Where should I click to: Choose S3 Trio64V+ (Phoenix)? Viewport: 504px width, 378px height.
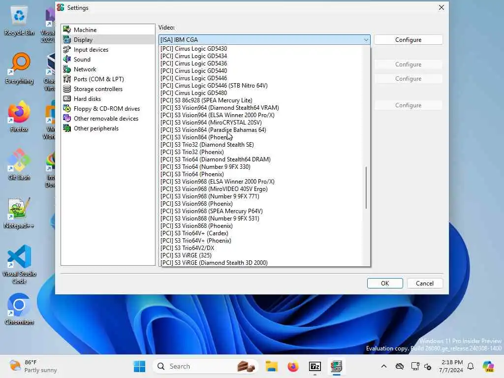tap(261, 241)
